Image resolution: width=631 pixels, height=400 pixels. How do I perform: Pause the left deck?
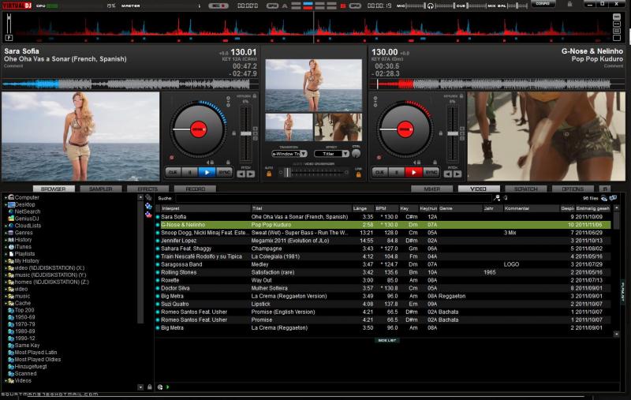click(x=190, y=171)
